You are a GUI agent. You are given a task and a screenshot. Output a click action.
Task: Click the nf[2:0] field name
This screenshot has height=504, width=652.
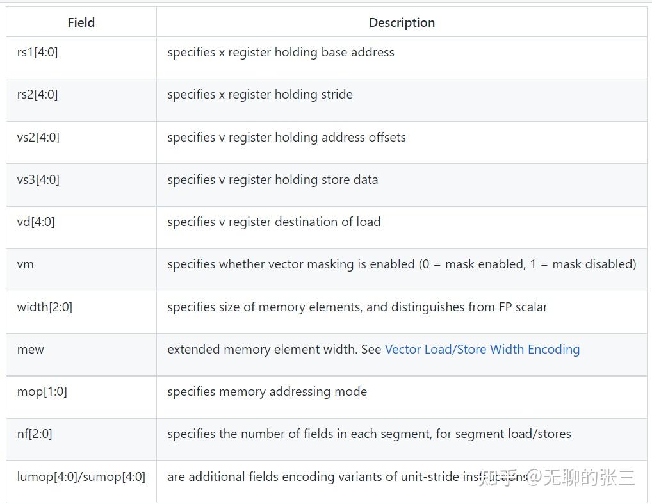[x=35, y=434]
